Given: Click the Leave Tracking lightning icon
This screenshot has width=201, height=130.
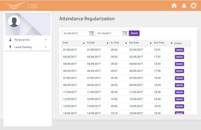Looking at the screenshot, I should point(10,47).
